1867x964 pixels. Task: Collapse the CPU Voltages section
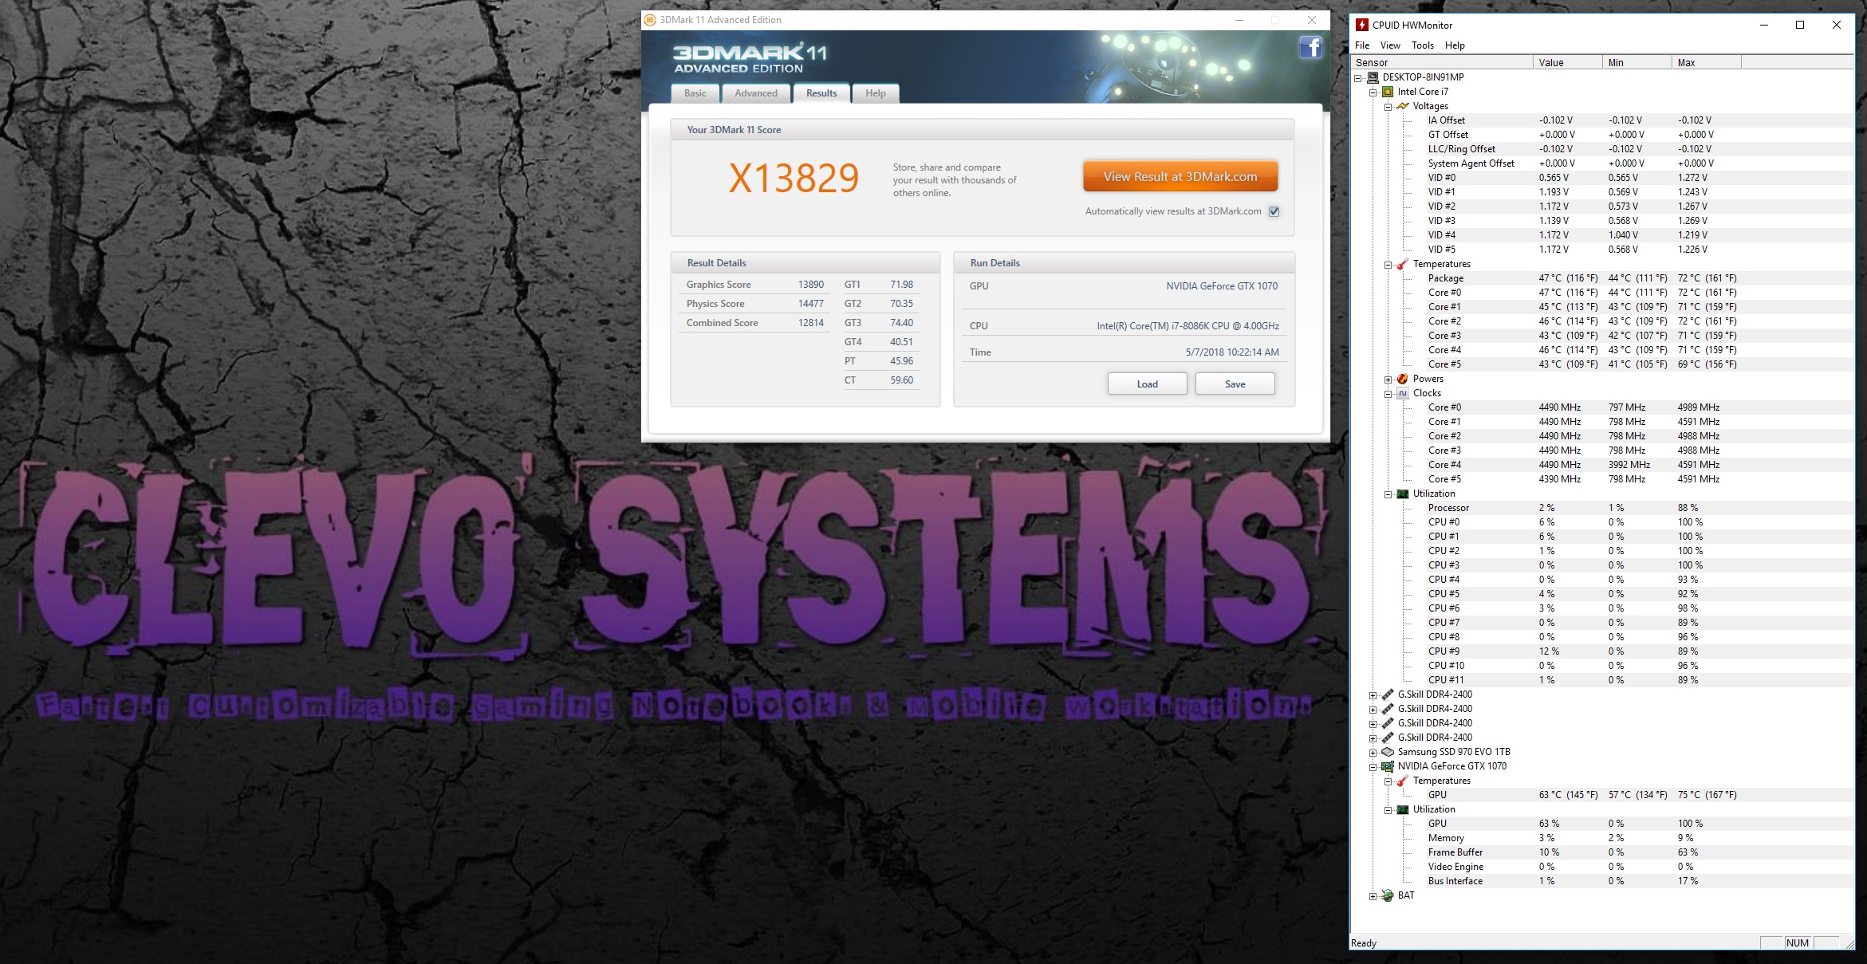pos(1388,107)
